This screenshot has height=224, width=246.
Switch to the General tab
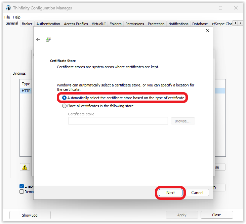pyautogui.click(x=12, y=24)
